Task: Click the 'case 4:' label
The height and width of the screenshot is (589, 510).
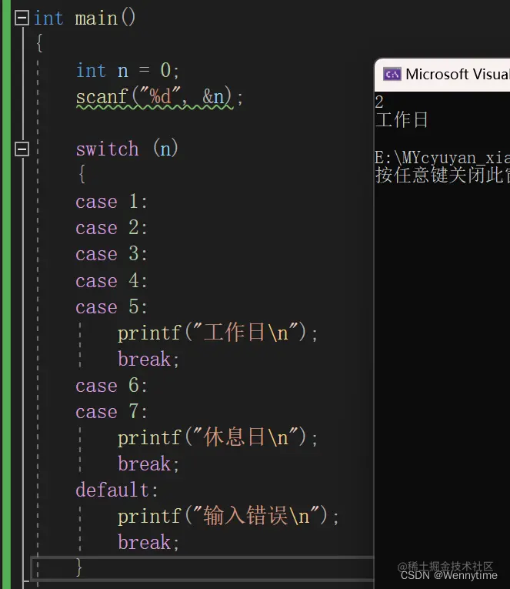Action: click(112, 280)
